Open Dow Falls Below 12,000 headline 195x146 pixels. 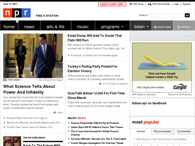96,96
